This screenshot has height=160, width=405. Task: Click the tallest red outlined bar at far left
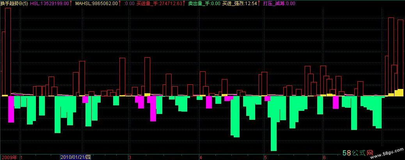[8, 51]
